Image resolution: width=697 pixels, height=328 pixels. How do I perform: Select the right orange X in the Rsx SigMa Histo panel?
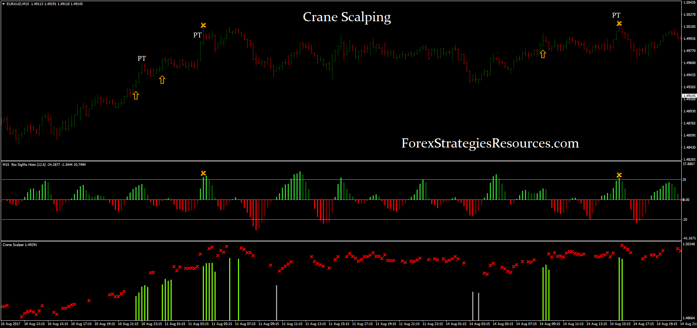[x=619, y=175]
